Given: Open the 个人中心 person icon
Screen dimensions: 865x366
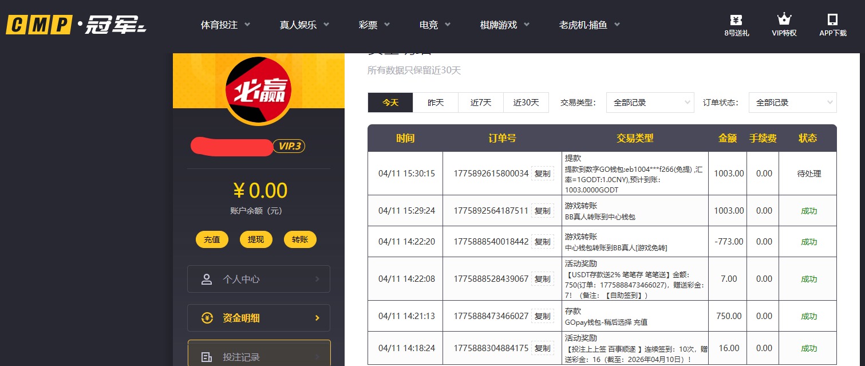Looking at the screenshot, I should pos(207,279).
